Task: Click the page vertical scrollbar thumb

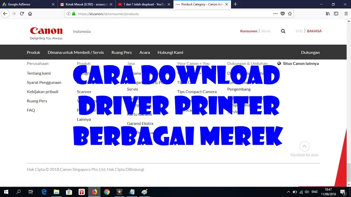Action: pyautogui.click(x=349, y=172)
